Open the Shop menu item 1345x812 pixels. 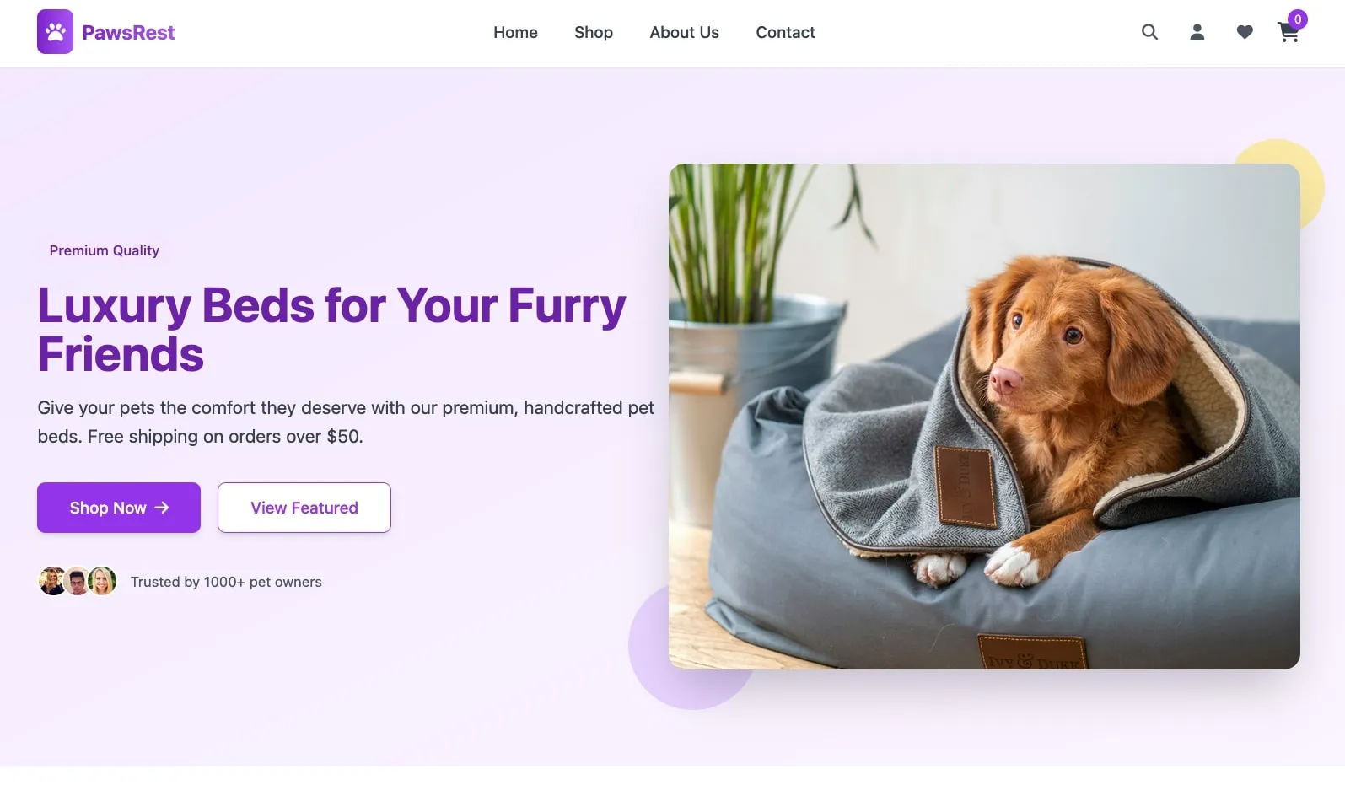(x=594, y=32)
